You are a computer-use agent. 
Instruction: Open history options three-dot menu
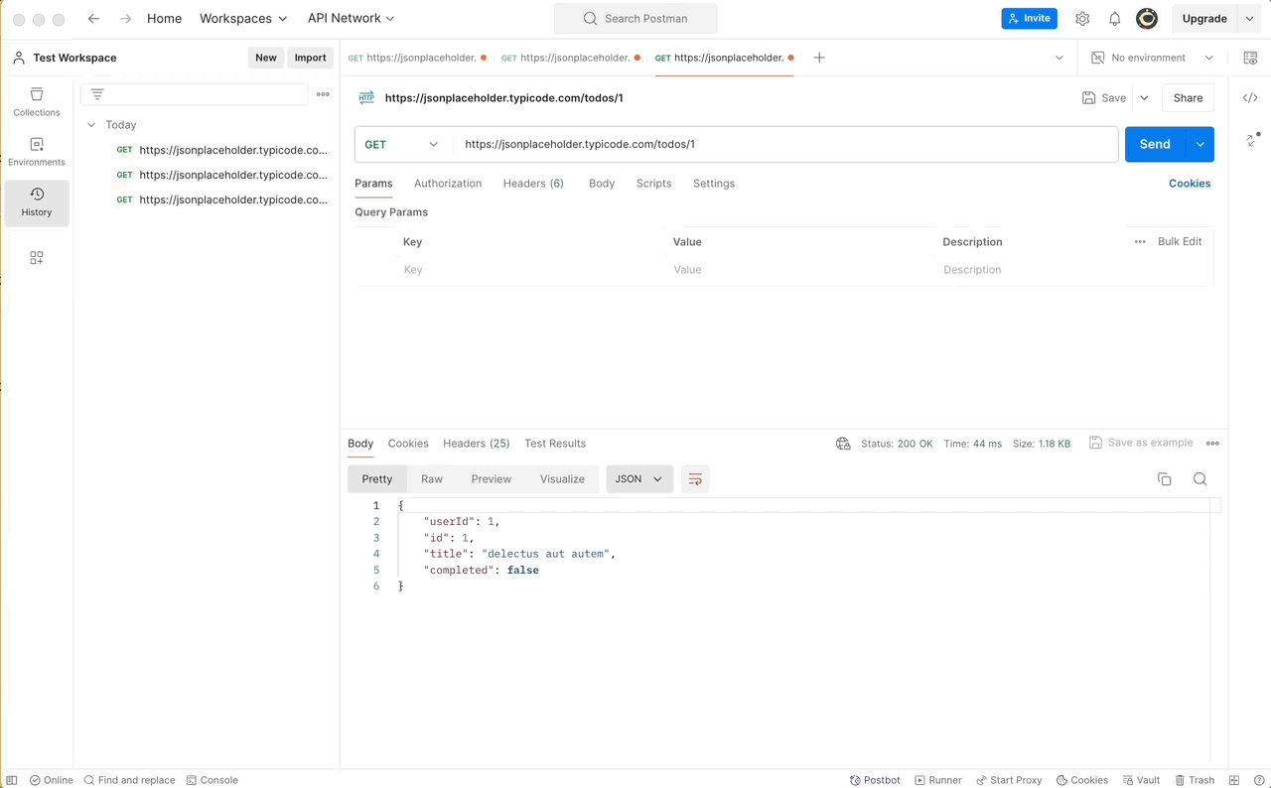click(323, 94)
